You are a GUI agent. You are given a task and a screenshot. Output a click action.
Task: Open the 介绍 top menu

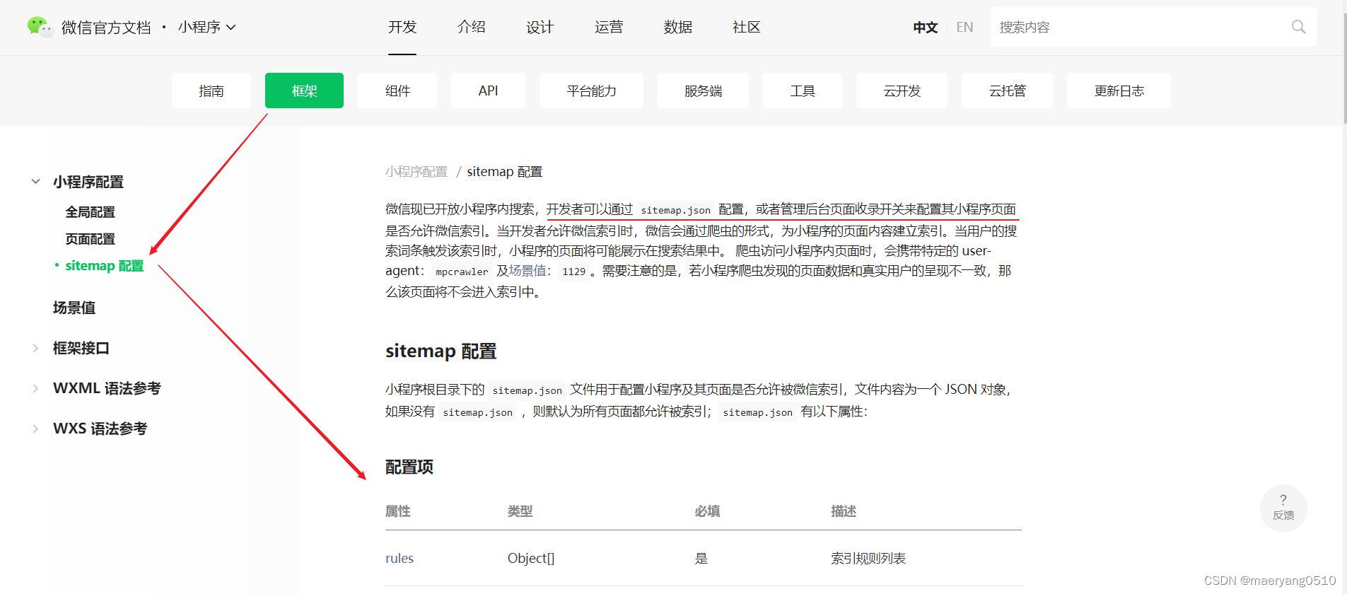coord(471,27)
